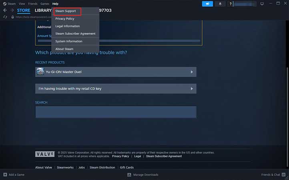289x180 pixels.
Task: Open Friends & Chat icon
Action: pos(283,174)
